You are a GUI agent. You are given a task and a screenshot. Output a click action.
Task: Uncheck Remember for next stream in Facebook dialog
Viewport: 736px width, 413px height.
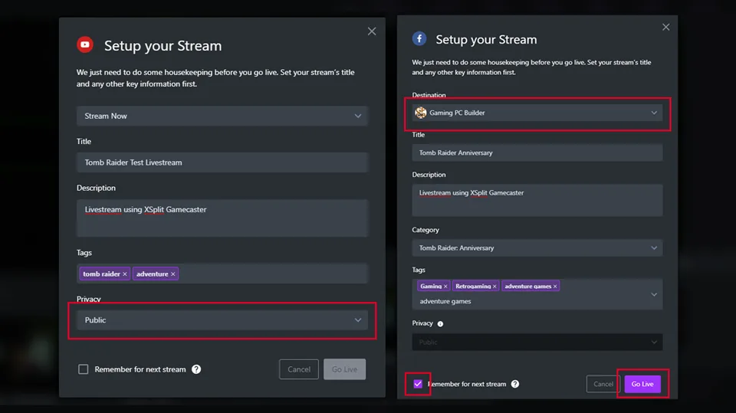pyautogui.click(x=418, y=384)
